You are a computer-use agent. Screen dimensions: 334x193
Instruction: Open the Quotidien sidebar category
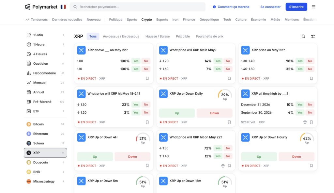pos(45,64)
